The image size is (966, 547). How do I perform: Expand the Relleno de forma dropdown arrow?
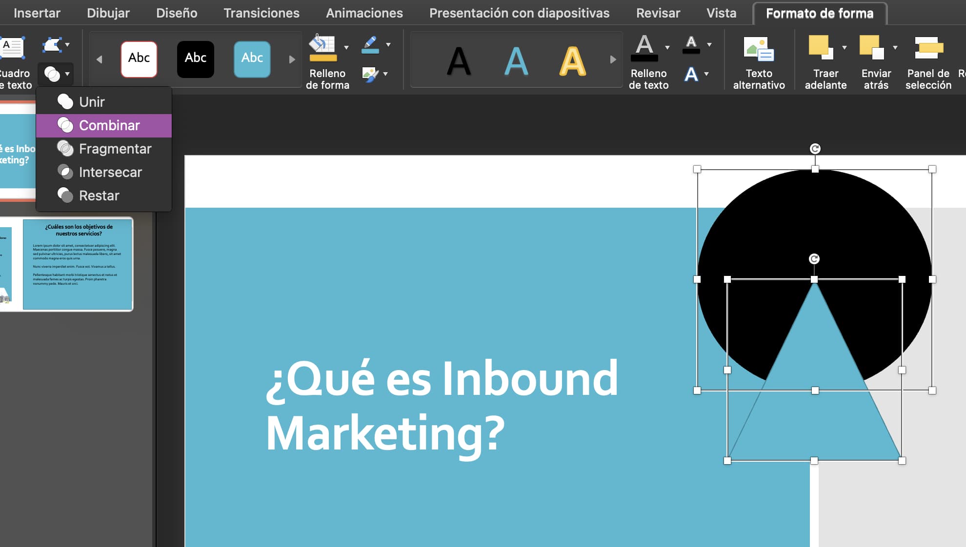(346, 47)
